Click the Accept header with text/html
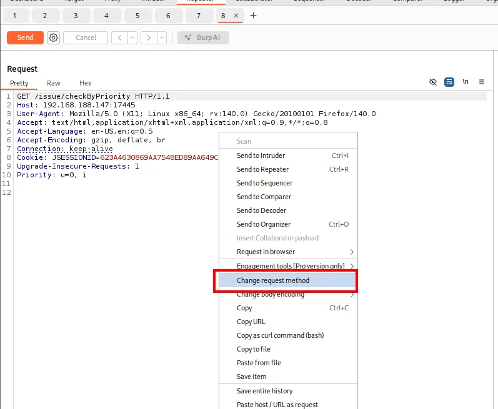 click(172, 122)
